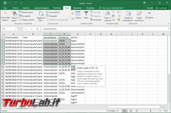Switch to Page Layout view in the status bar

(131, 111)
